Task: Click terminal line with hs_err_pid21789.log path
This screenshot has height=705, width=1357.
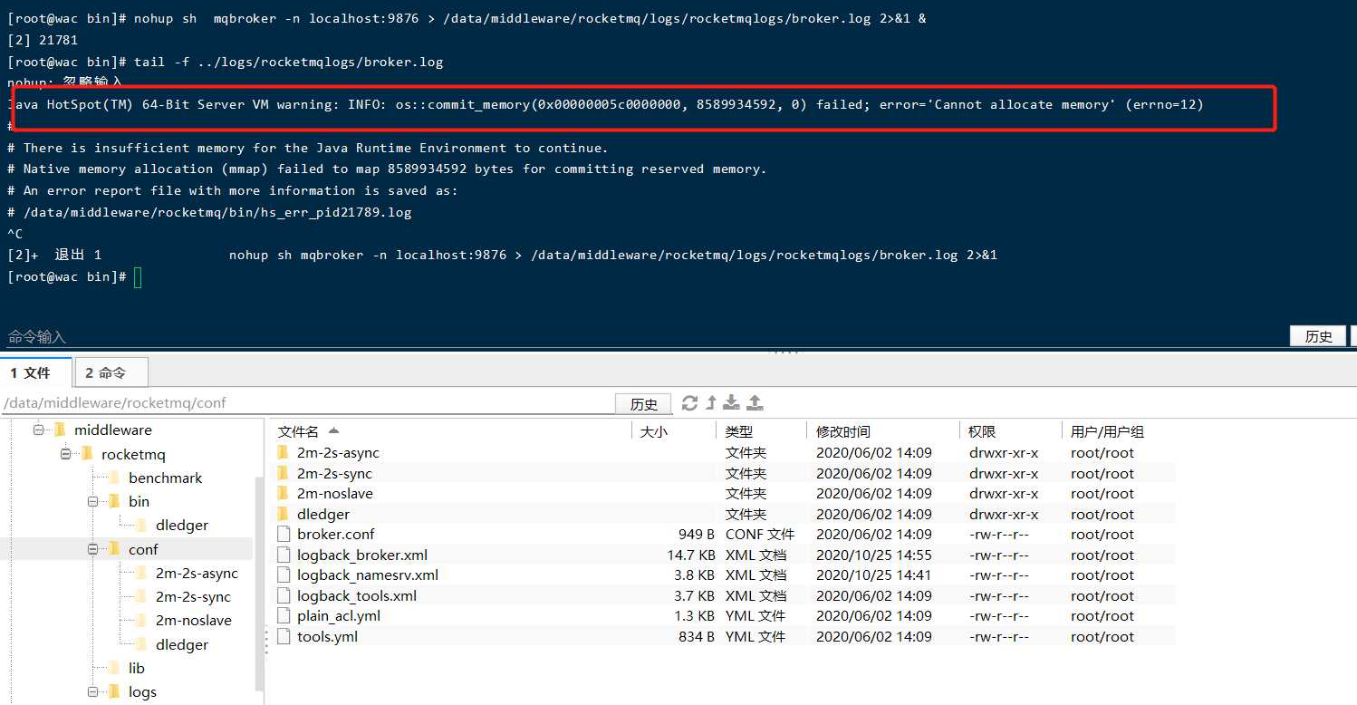Action: 209,212
